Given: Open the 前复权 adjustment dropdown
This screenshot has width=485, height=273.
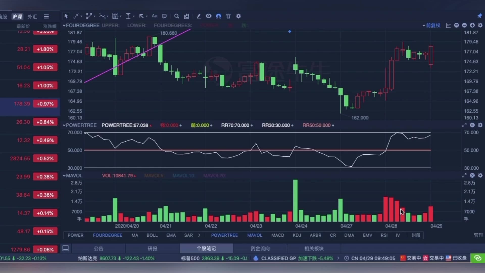Looking at the screenshot, I should pos(431,26).
